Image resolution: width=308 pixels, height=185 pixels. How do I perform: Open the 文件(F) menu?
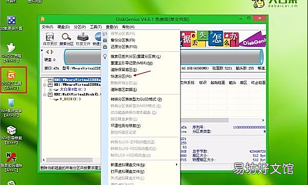coord(47,27)
